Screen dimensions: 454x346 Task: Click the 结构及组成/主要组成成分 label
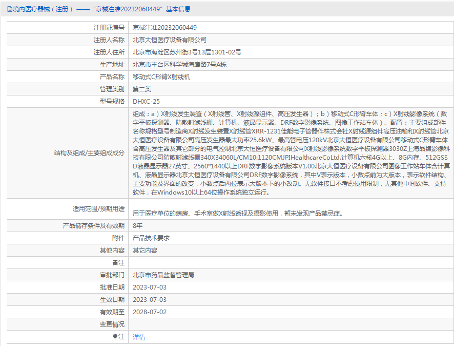[x=89, y=153]
